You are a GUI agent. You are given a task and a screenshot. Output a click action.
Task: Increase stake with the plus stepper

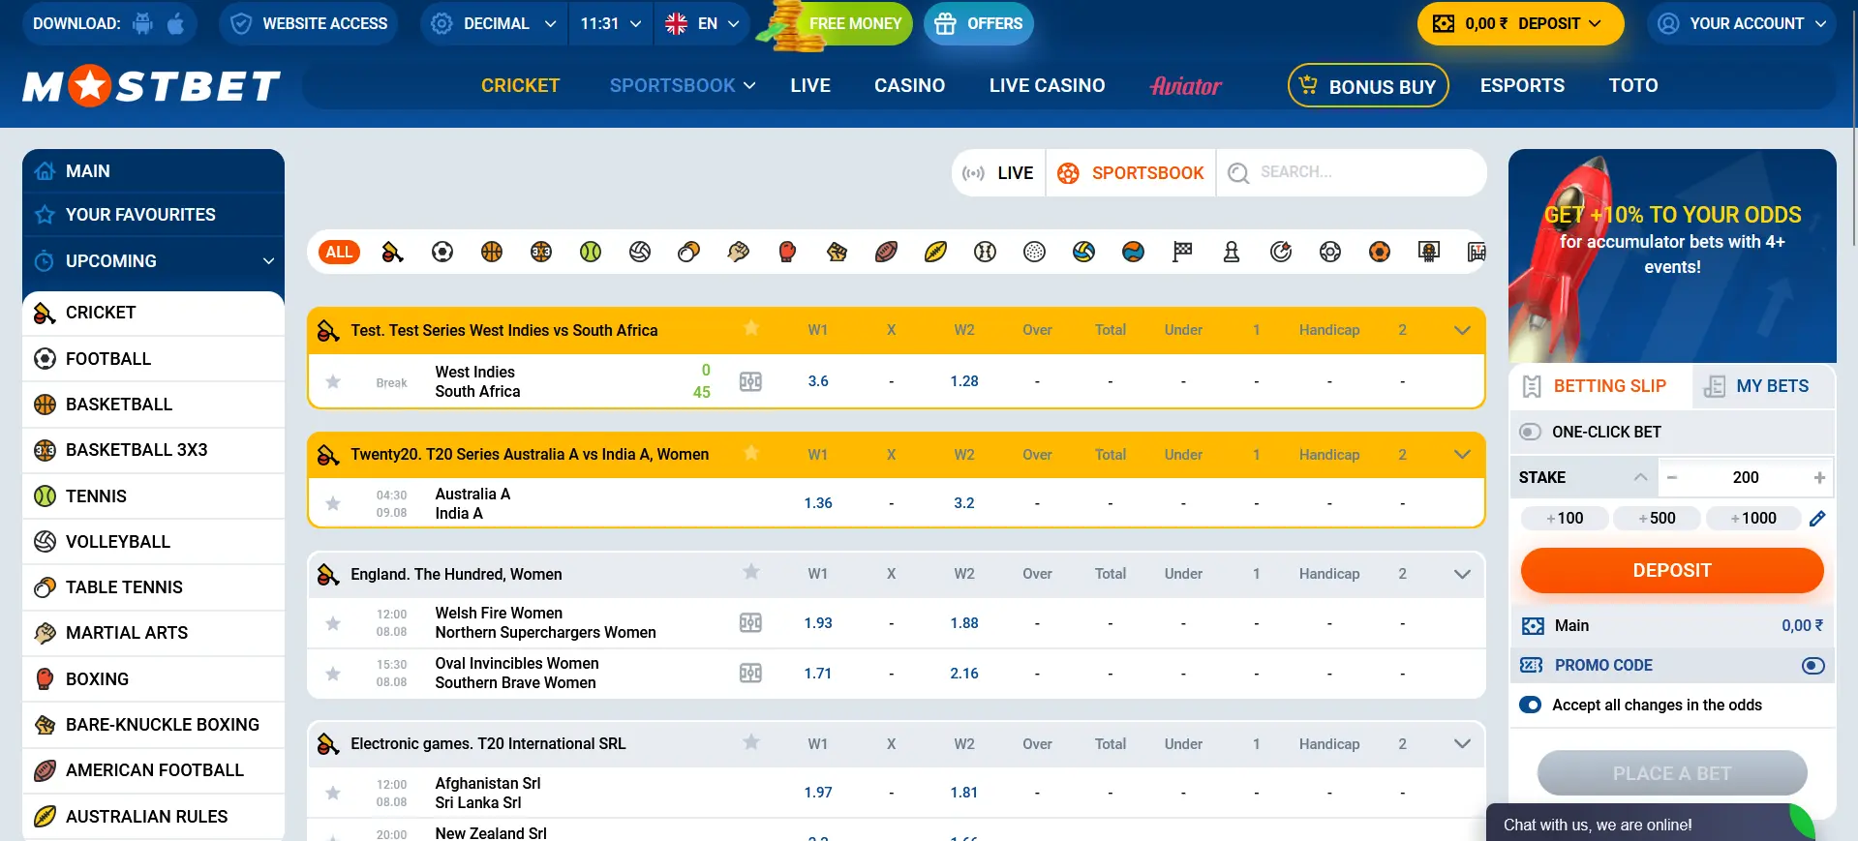(1819, 477)
